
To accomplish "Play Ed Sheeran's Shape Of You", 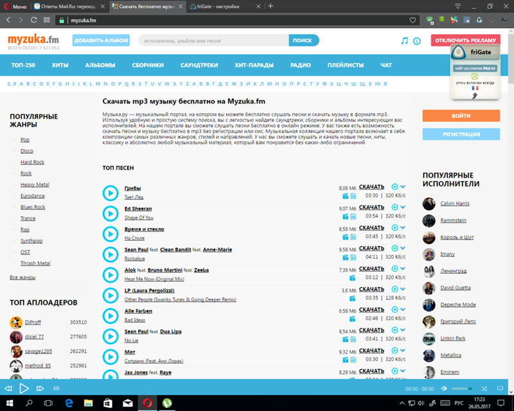I will click(111, 213).
